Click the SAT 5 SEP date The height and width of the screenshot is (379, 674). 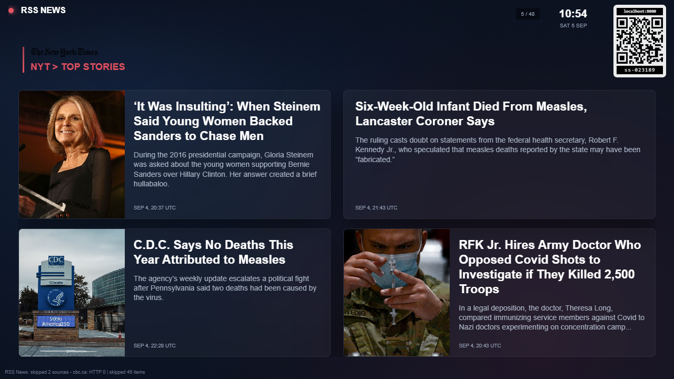click(x=573, y=26)
